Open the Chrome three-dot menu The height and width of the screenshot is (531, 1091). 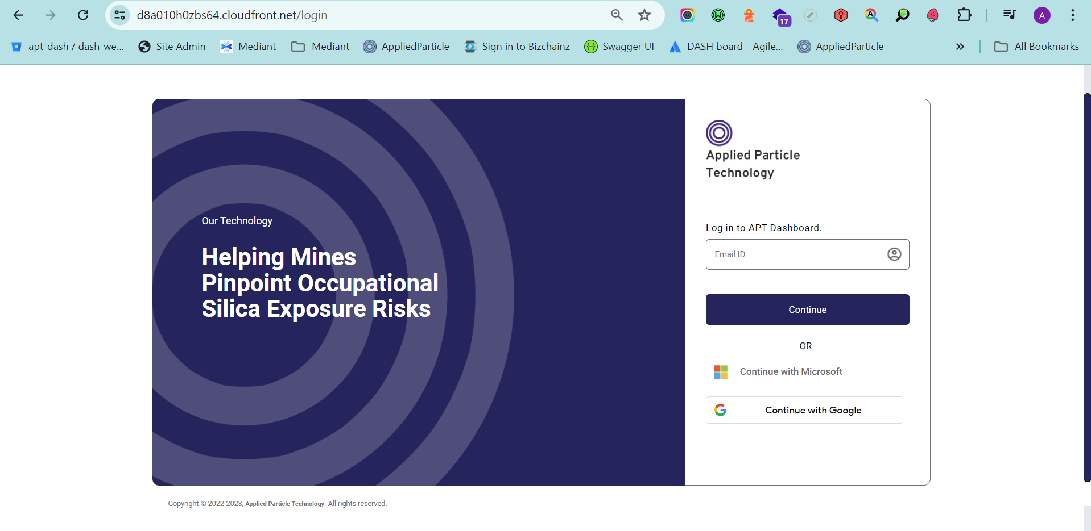1073,15
